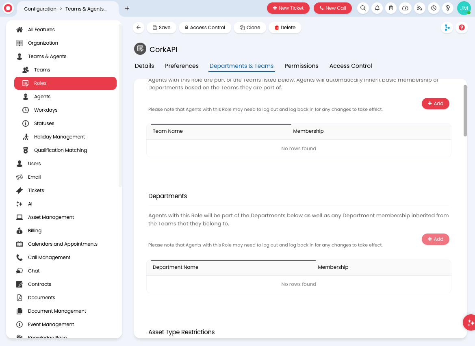
Task: Clone the CorkAPI role
Action: 250,28
